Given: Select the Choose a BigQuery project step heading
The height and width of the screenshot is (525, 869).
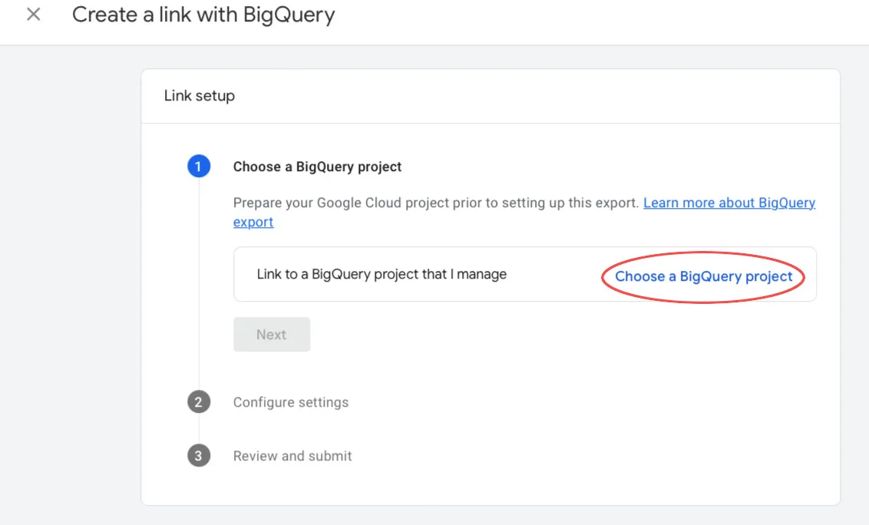Looking at the screenshot, I should coord(317,167).
